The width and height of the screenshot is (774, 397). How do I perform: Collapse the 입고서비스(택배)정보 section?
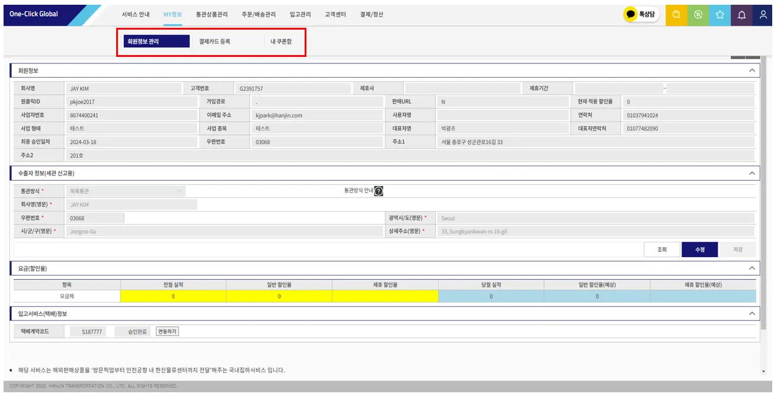pyautogui.click(x=752, y=313)
